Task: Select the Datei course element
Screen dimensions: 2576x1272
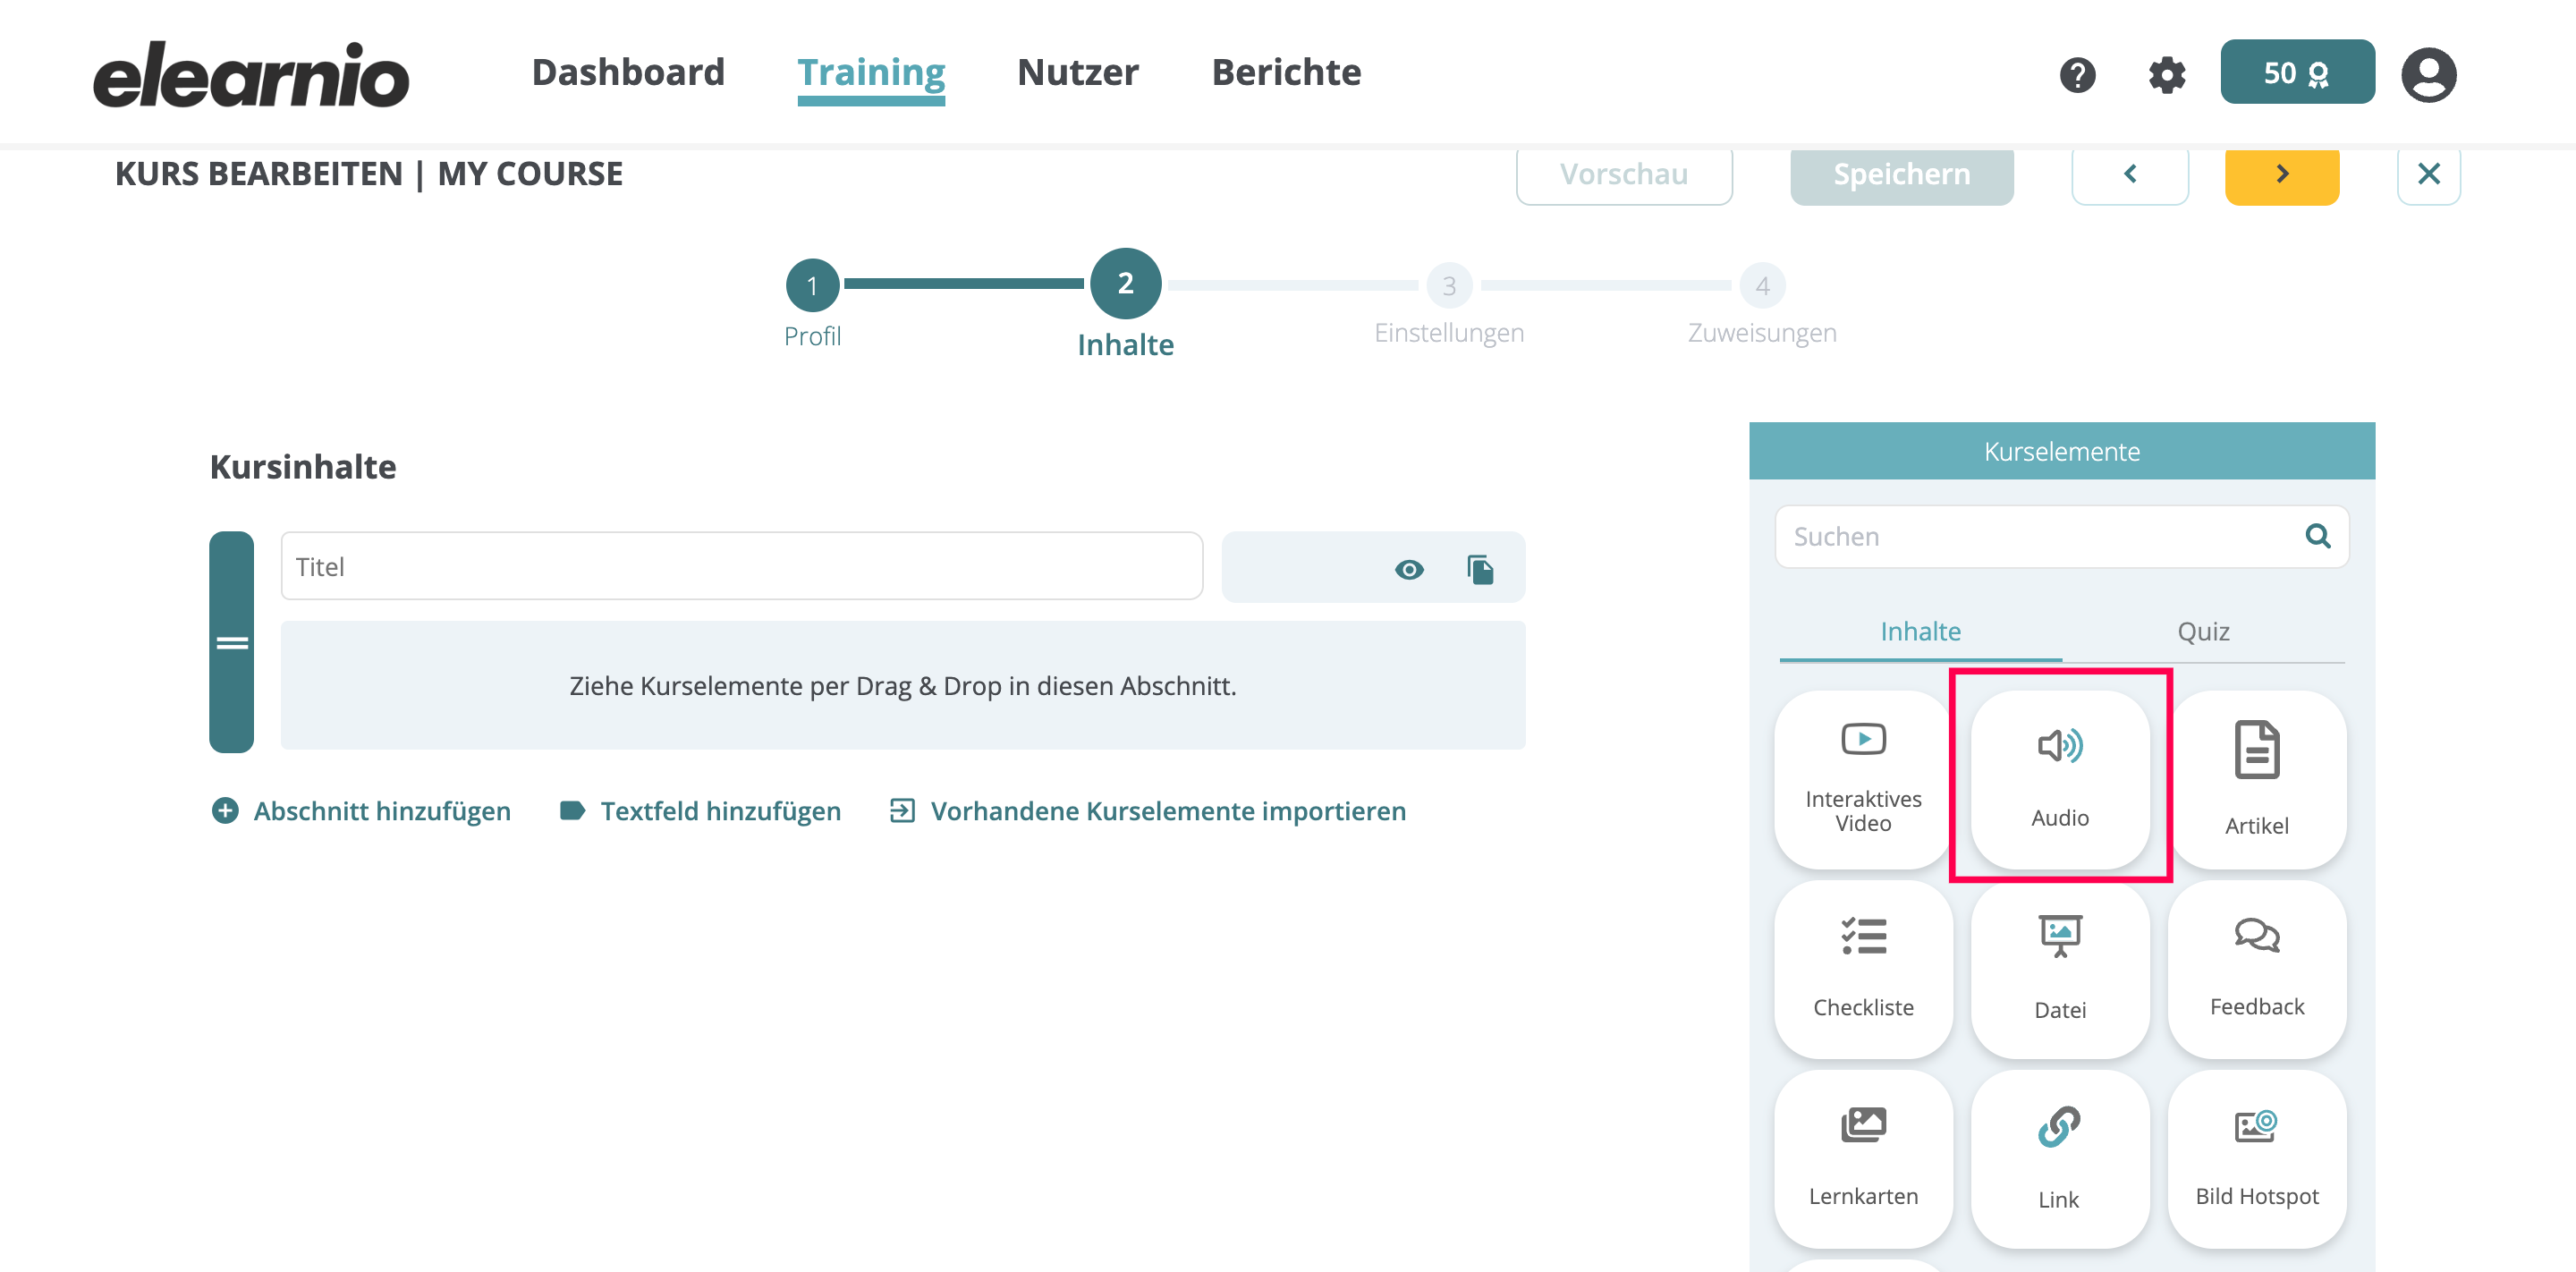Action: 2060,969
